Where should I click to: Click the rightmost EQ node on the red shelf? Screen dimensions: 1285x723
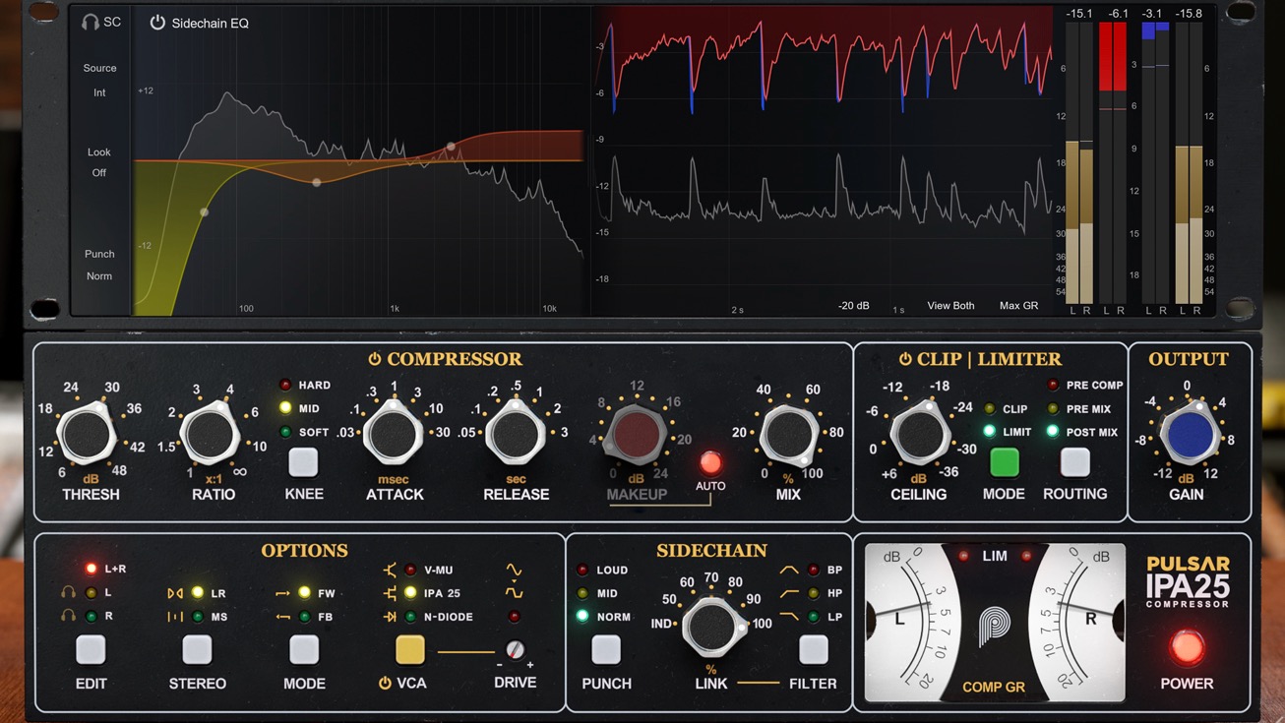click(451, 147)
